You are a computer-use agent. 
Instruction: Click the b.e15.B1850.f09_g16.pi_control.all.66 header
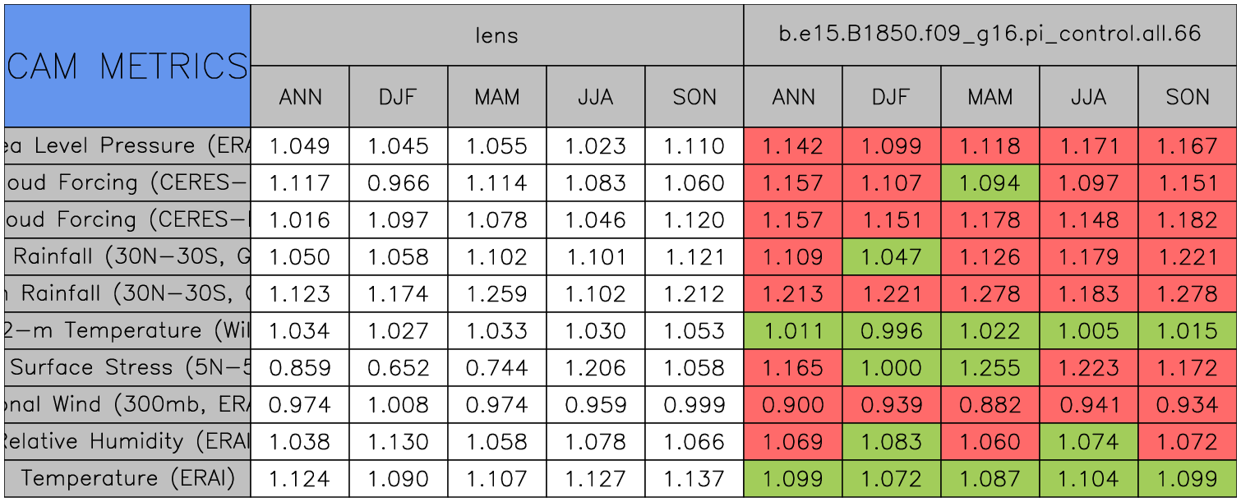pos(990,35)
